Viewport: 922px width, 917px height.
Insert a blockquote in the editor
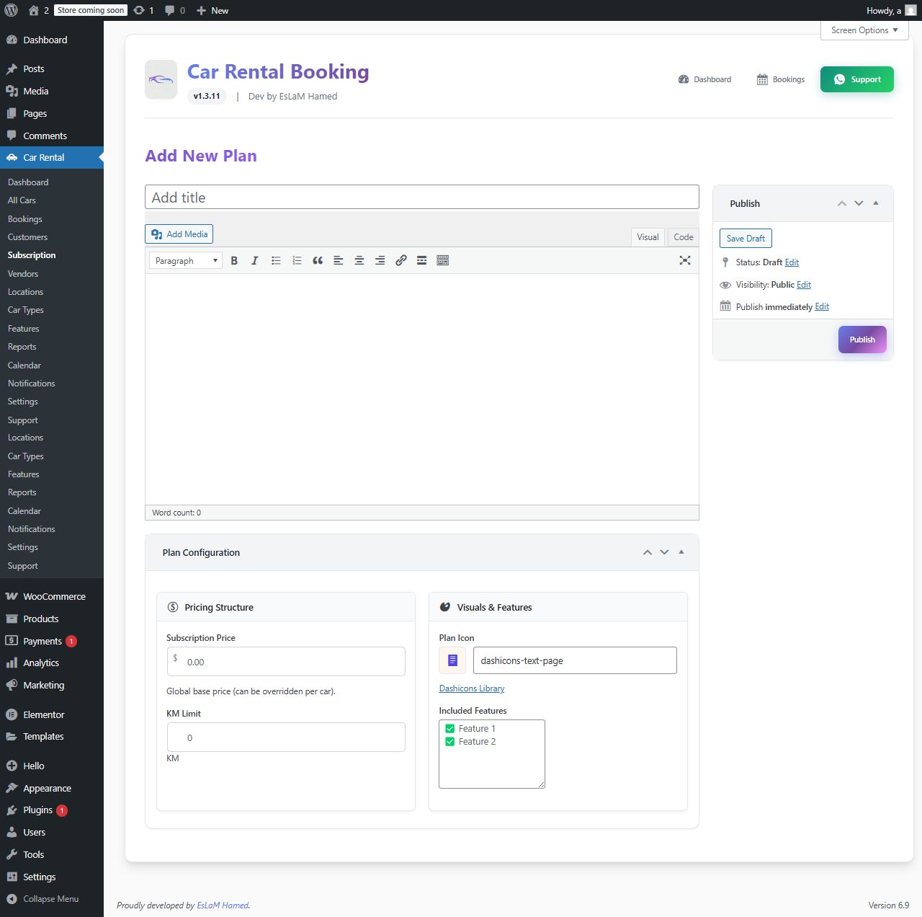tap(318, 261)
